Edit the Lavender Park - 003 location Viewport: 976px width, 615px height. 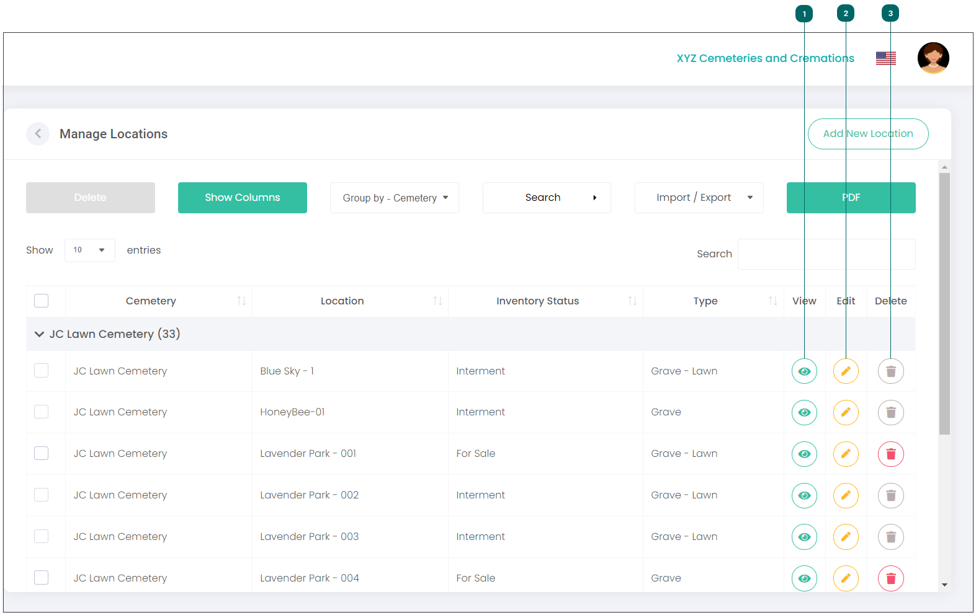pos(846,537)
